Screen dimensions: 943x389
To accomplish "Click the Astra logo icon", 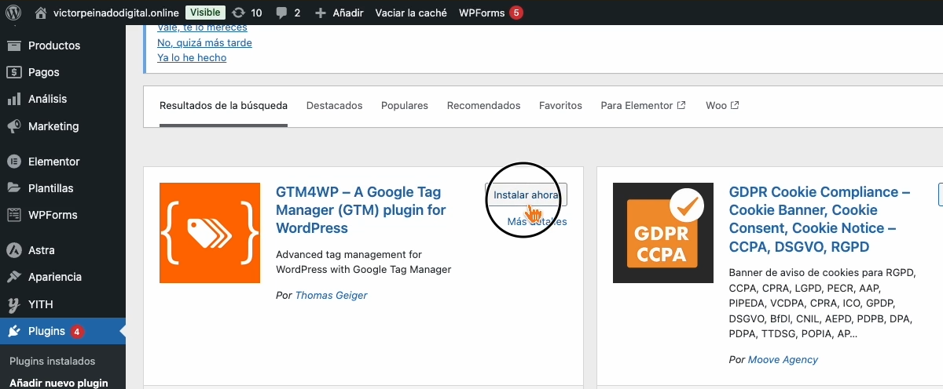I will [13, 250].
